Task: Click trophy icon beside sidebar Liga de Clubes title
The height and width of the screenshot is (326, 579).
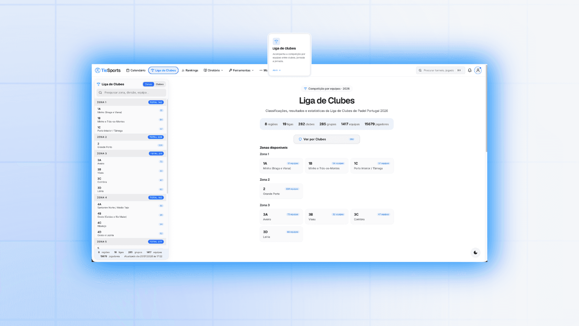Action: coord(98,84)
